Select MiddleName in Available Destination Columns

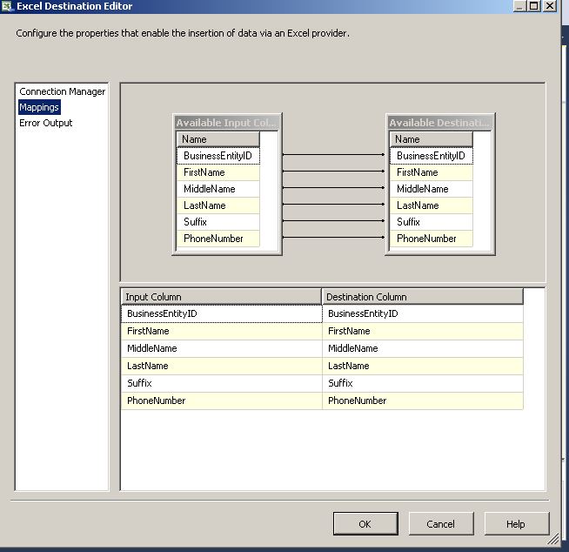[432, 189]
